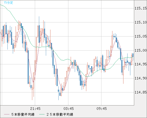Click the 115.15 price axis label
The width and height of the screenshot is (147, 118).
[141, 8]
